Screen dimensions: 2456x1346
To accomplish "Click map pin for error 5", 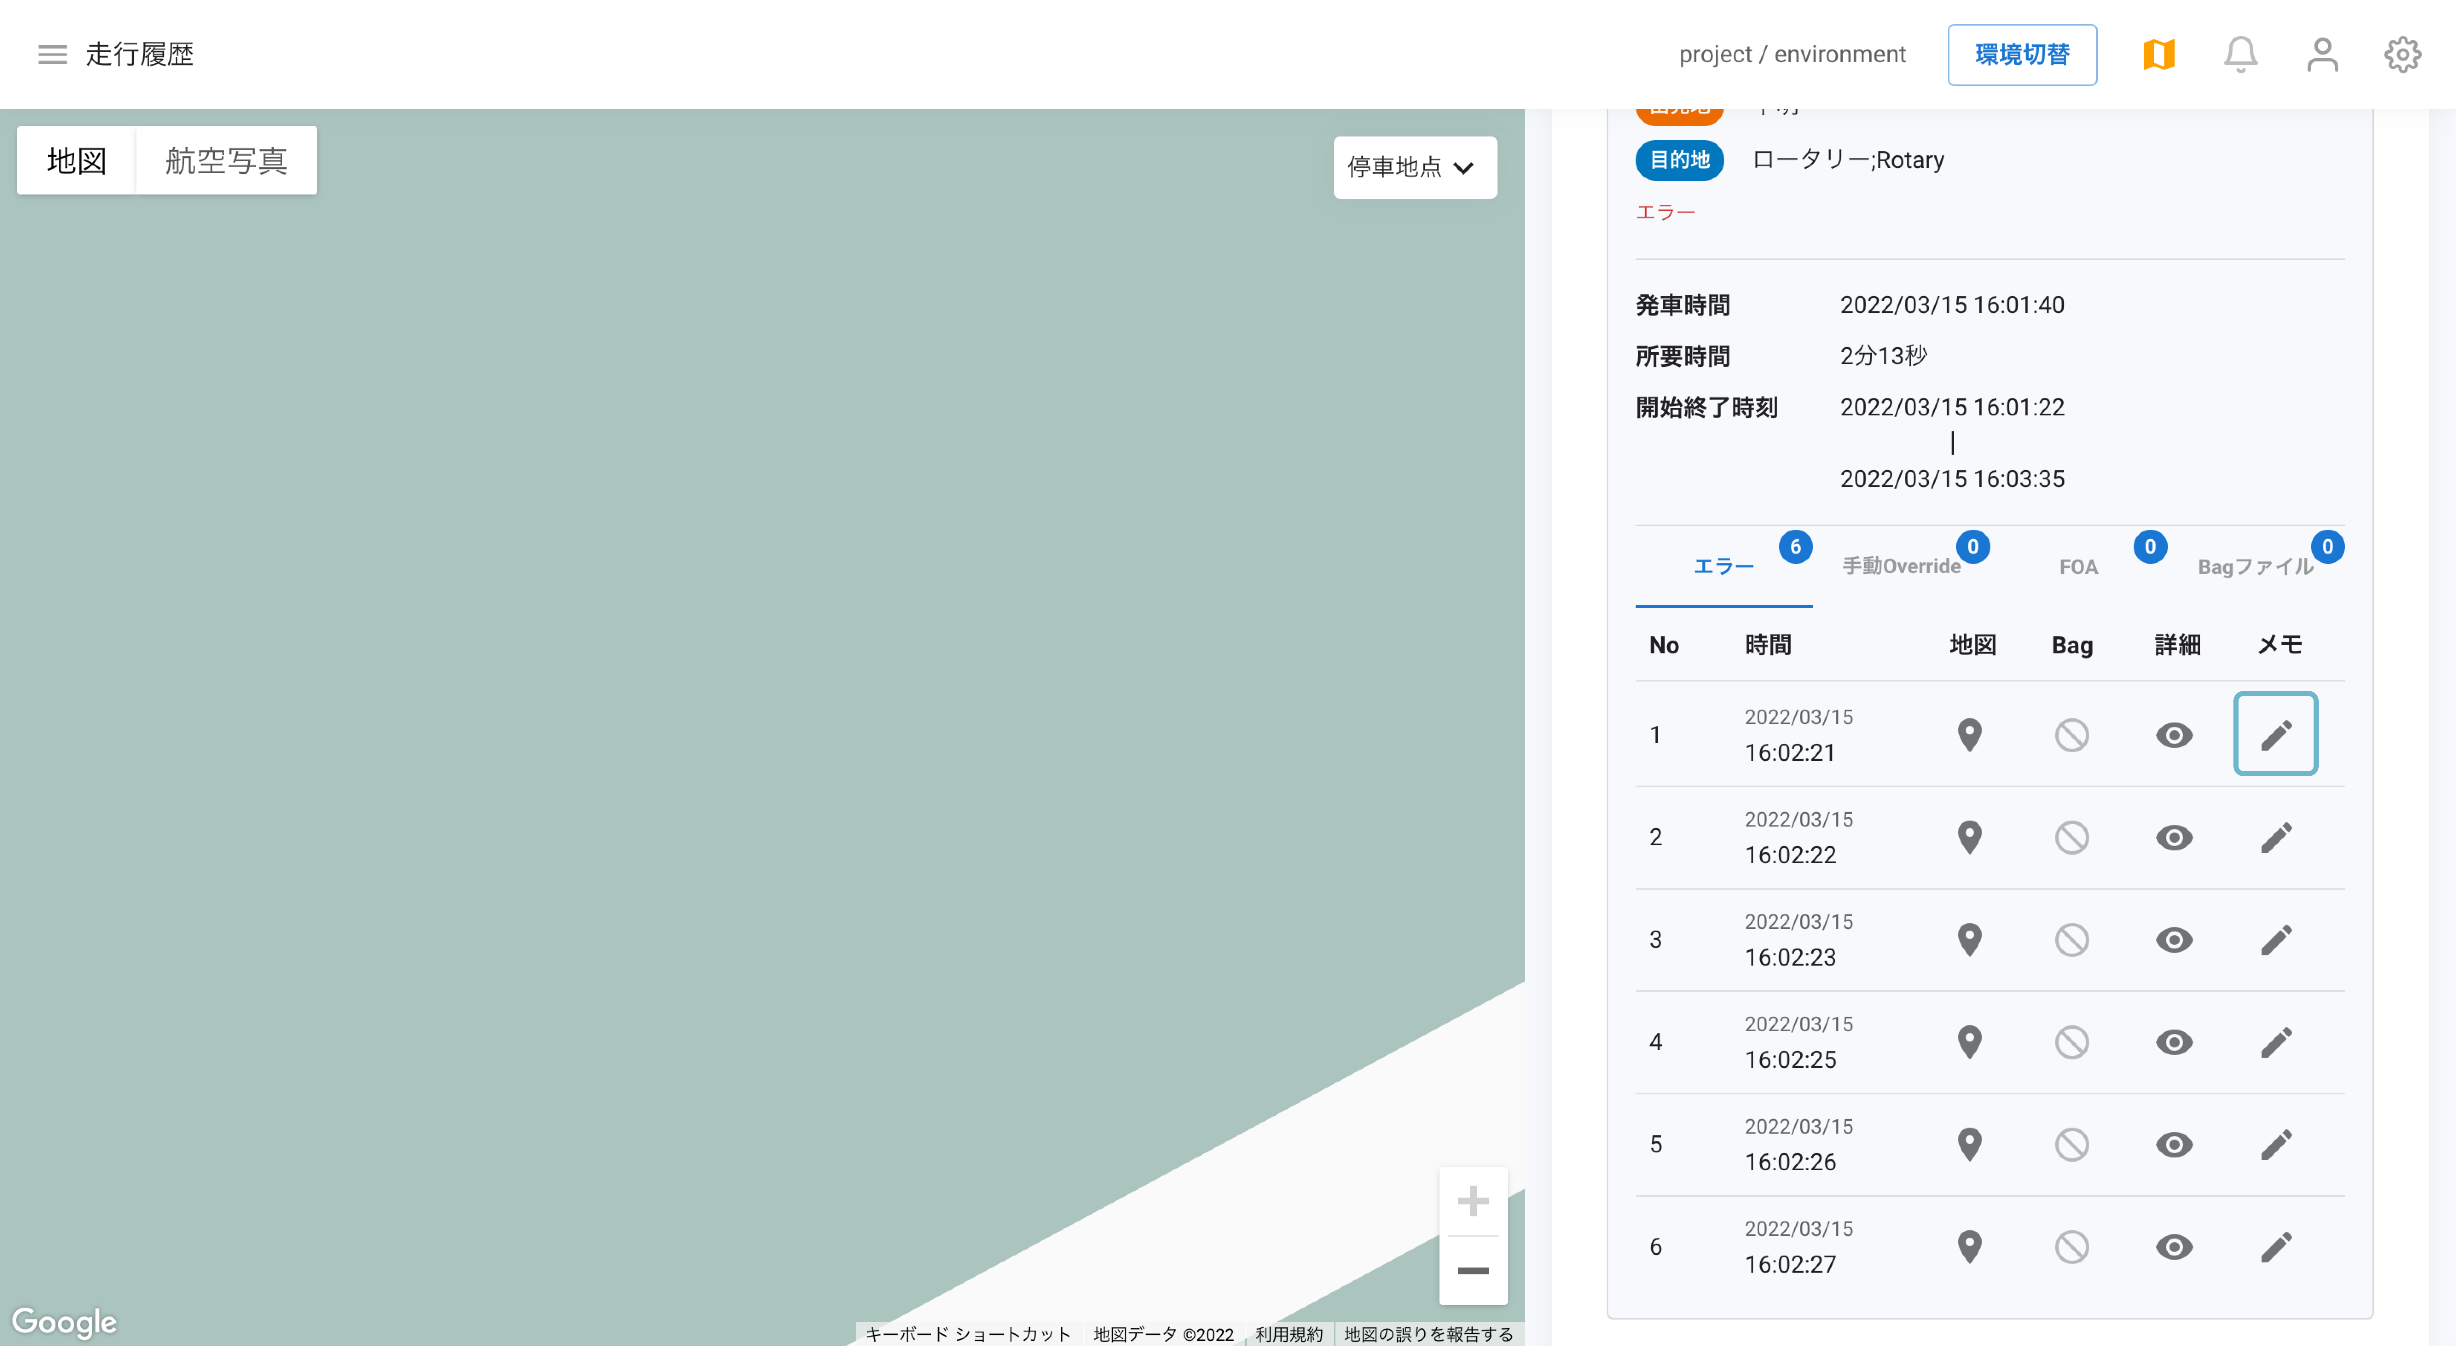I will 1970,1145.
